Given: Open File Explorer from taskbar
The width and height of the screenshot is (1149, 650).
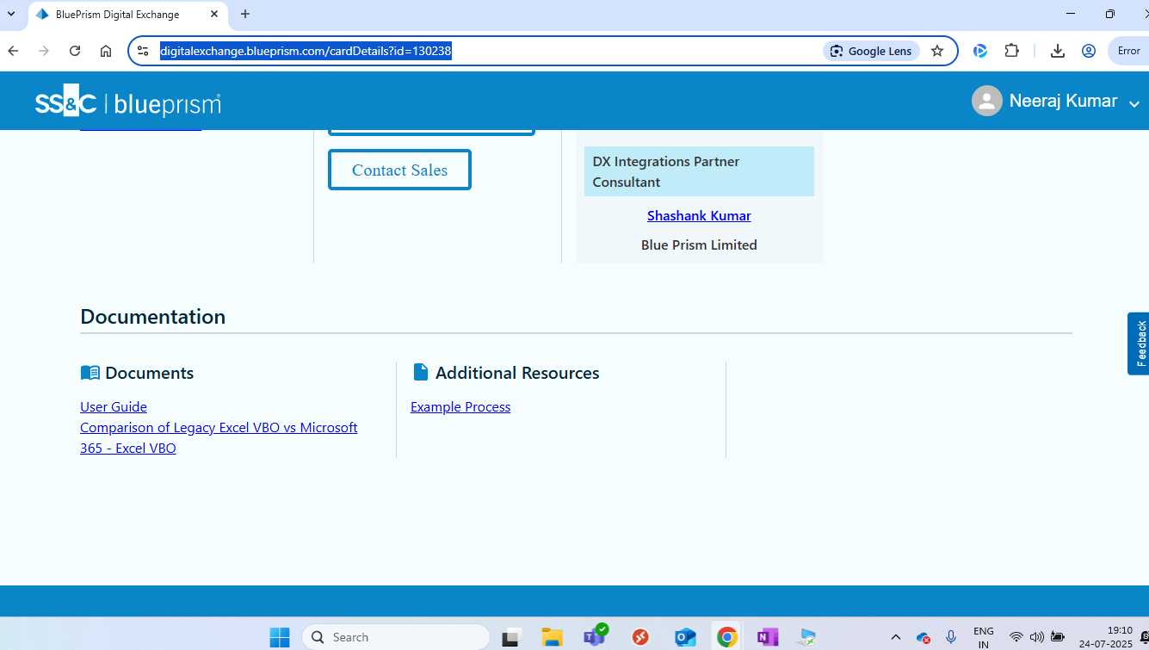Looking at the screenshot, I should click(552, 637).
